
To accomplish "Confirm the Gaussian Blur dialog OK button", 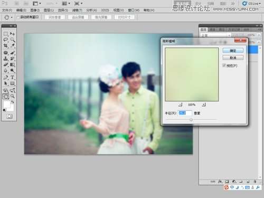I will (x=233, y=51).
